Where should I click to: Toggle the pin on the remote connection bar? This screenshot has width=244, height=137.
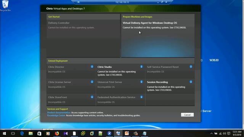click(x=79, y=2)
